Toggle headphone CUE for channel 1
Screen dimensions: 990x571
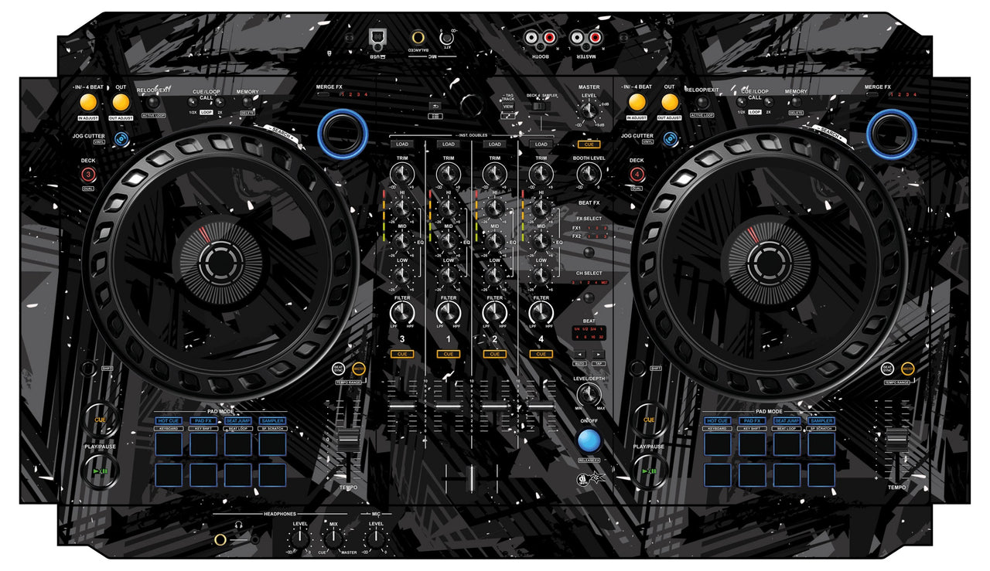(x=448, y=354)
